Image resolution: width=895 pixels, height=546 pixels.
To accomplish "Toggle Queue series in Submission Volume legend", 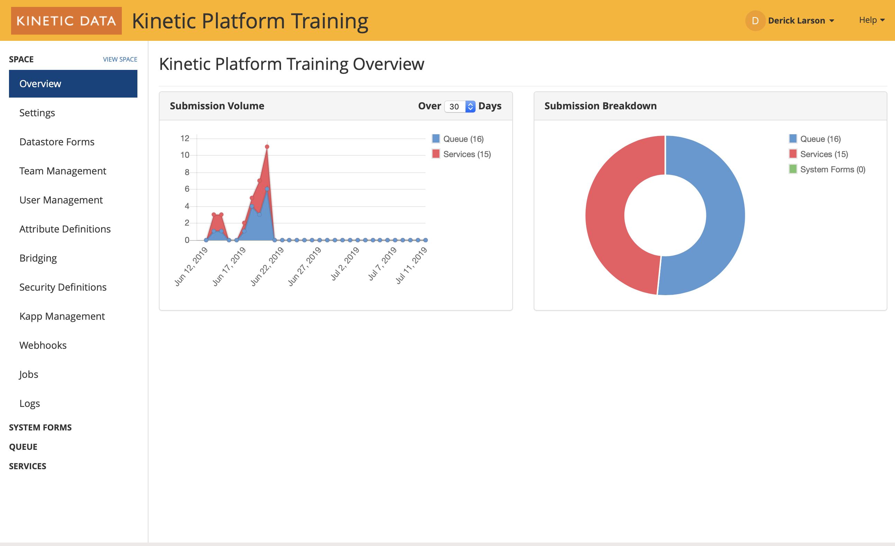I will pos(463,139).
